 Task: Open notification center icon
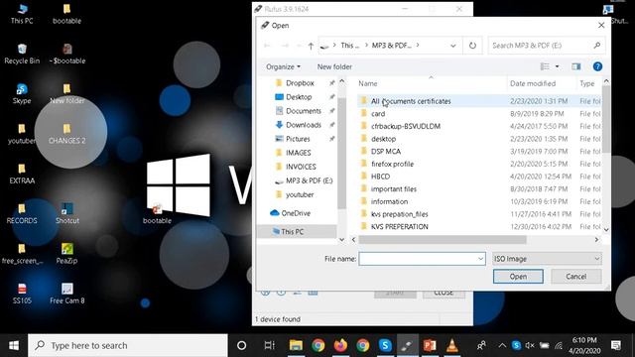[616, 345]
